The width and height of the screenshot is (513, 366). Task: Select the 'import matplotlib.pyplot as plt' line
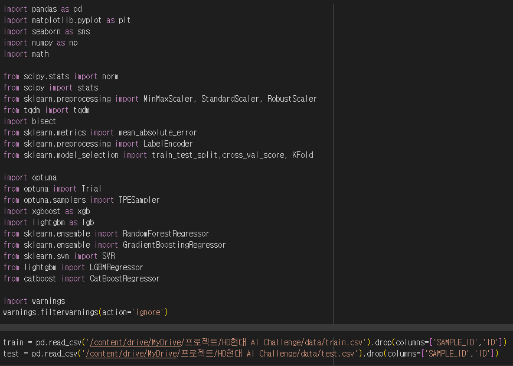67,20
